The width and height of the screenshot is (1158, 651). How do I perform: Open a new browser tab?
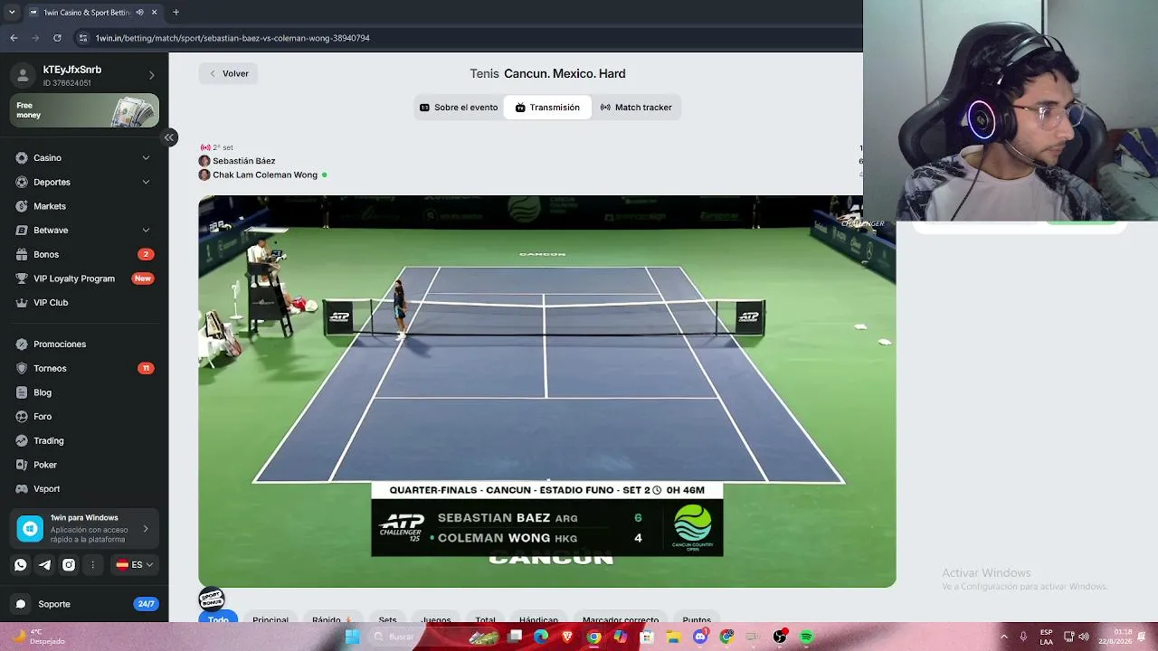pyautogui.click(x=176, y=13)
